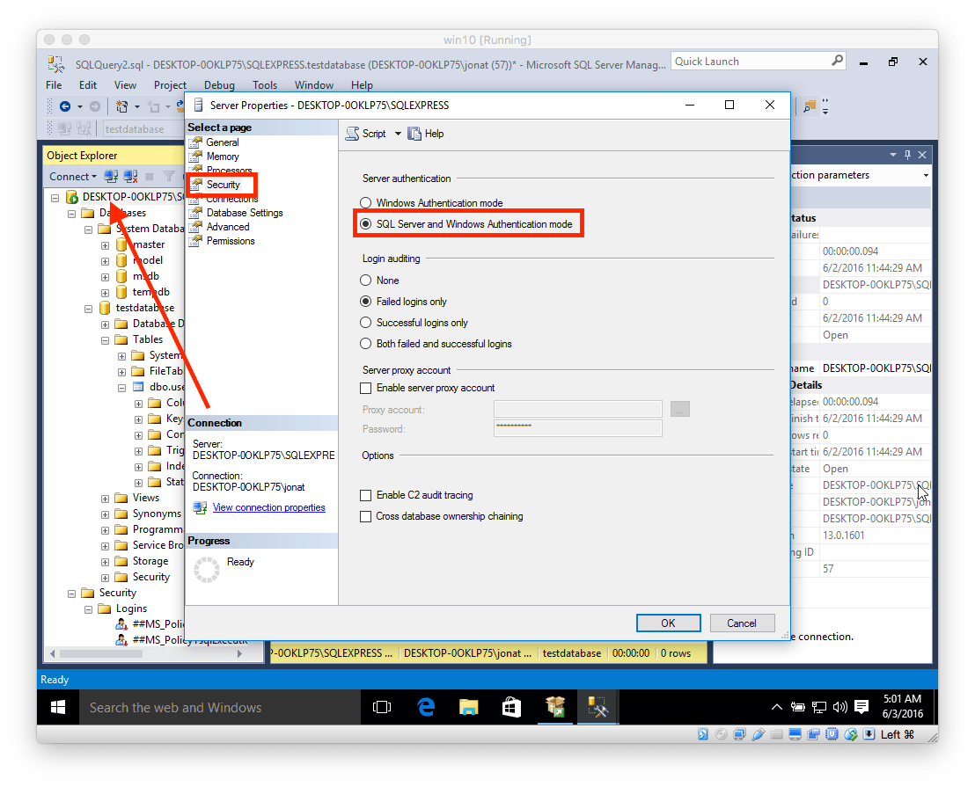Click the navigate Back toolbar icon
The image size is (975, 787).
[64, 106]
